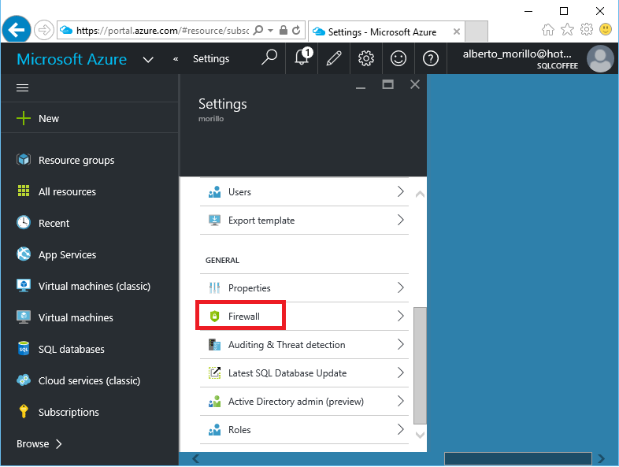Open the notifications bell with badge
619x467 pixels.
pyautogui.click(x=302, y=57)
